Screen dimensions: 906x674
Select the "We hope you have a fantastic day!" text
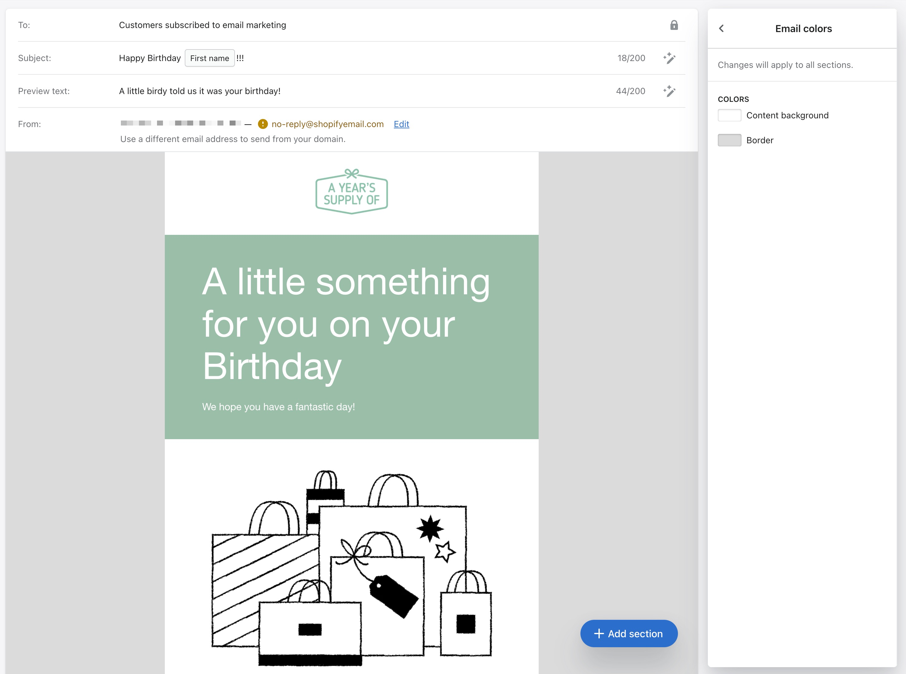pyautogui.click(x=278, y=407)
